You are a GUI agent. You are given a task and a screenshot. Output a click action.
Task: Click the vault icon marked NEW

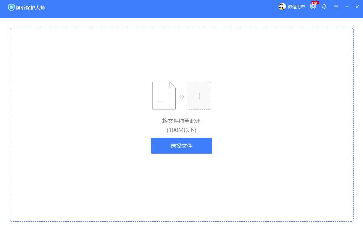313,7
